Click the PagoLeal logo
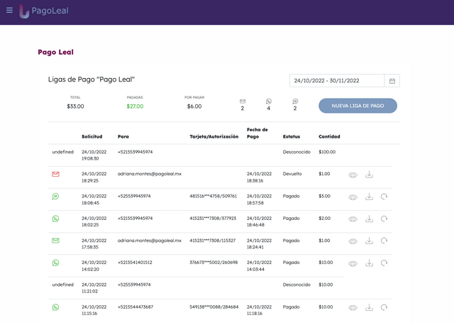The image size is (454, 325). point(44,11)
